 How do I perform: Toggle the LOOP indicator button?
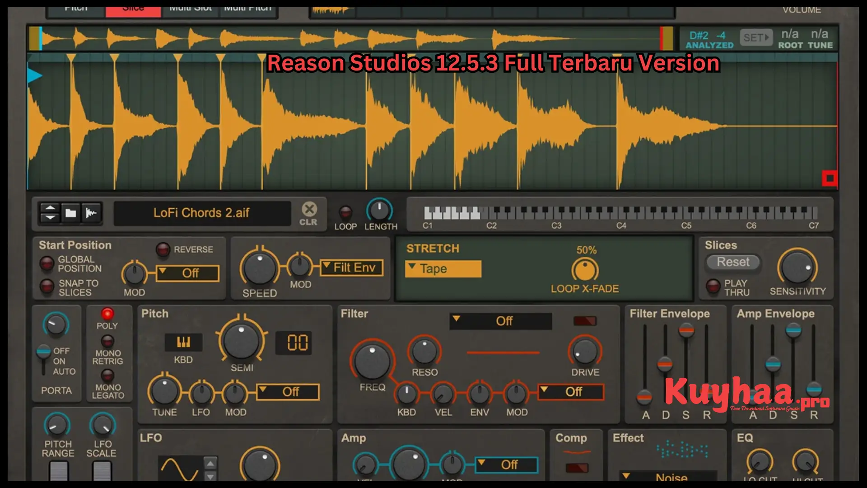pos(345,212)
